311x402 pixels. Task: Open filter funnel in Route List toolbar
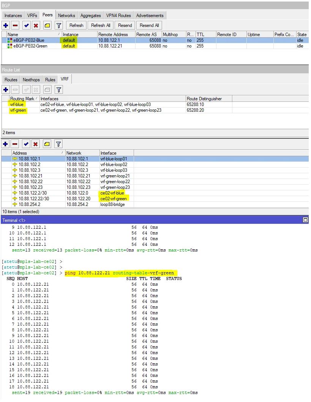coord(58,90)
